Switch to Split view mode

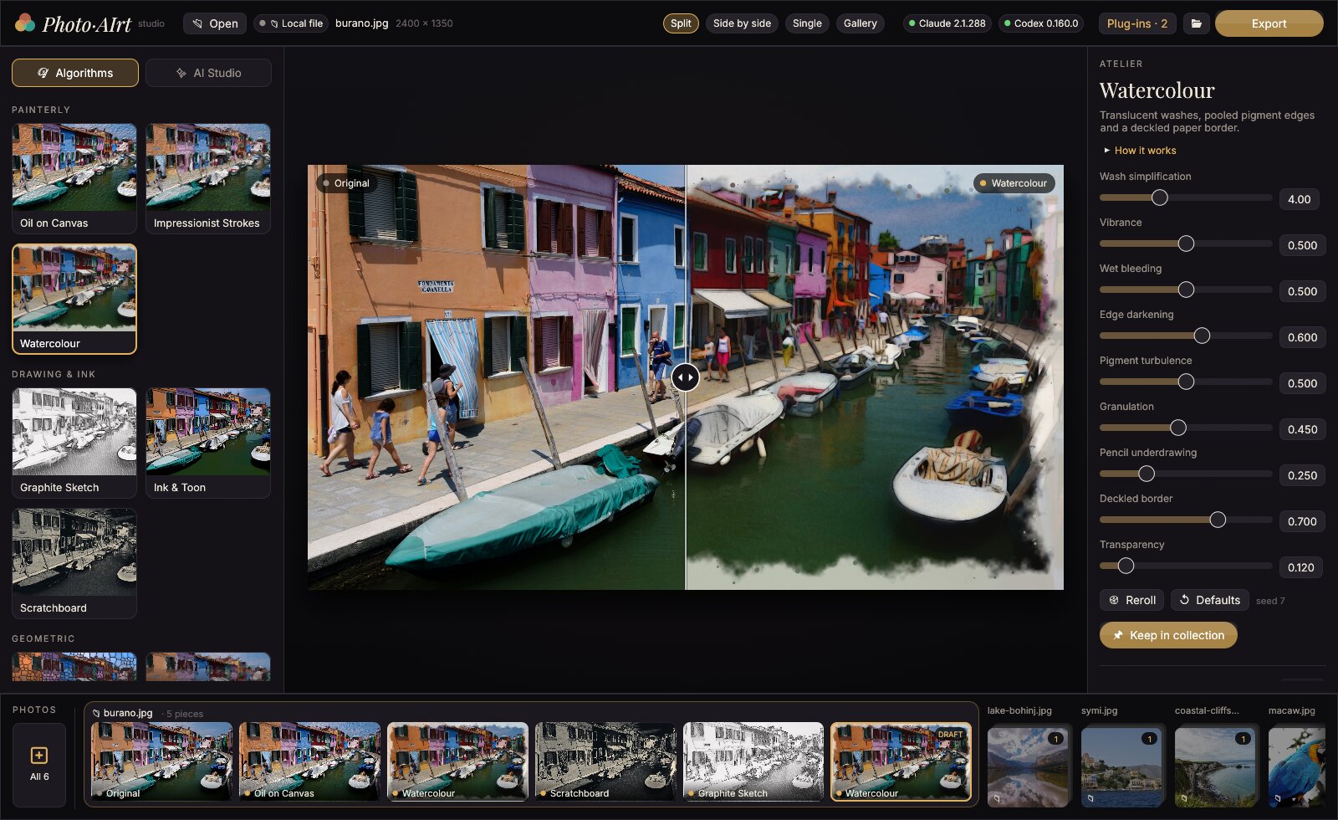pyautogui.click(x=681, y=23)
